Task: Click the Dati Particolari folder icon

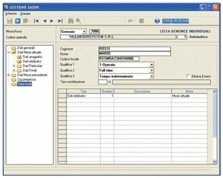Action: [19, 66]
